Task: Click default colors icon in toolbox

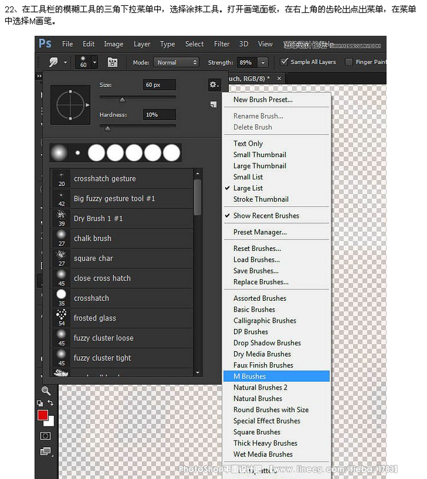Action: point(40,403)
